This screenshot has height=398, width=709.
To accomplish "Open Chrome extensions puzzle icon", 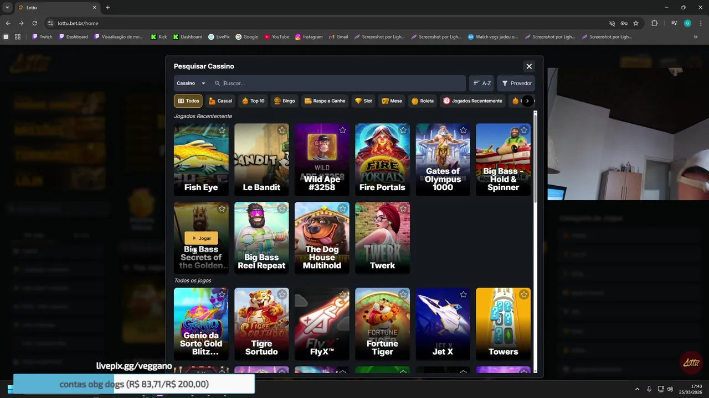I will click(655, 23).
